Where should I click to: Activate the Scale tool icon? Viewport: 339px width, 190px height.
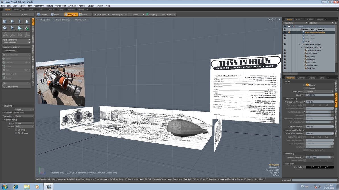27,35
